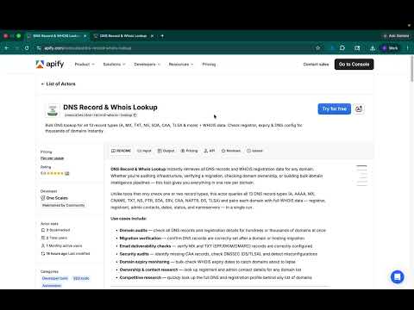Click the Last modified clock icon

(x=43, y=253)
